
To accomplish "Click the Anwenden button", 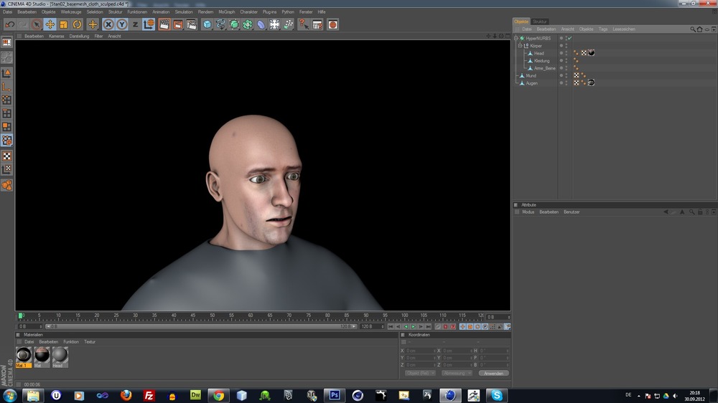I will (493, 373).
